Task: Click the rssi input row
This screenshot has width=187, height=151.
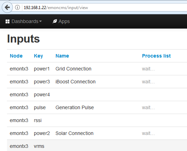Action: click(97, 120)
